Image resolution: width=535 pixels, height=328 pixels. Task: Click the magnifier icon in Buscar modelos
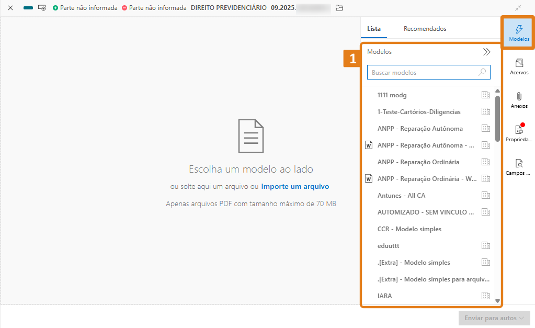(x=482, y=72)
